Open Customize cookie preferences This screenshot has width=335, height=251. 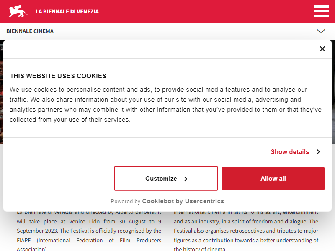point(166,179)
